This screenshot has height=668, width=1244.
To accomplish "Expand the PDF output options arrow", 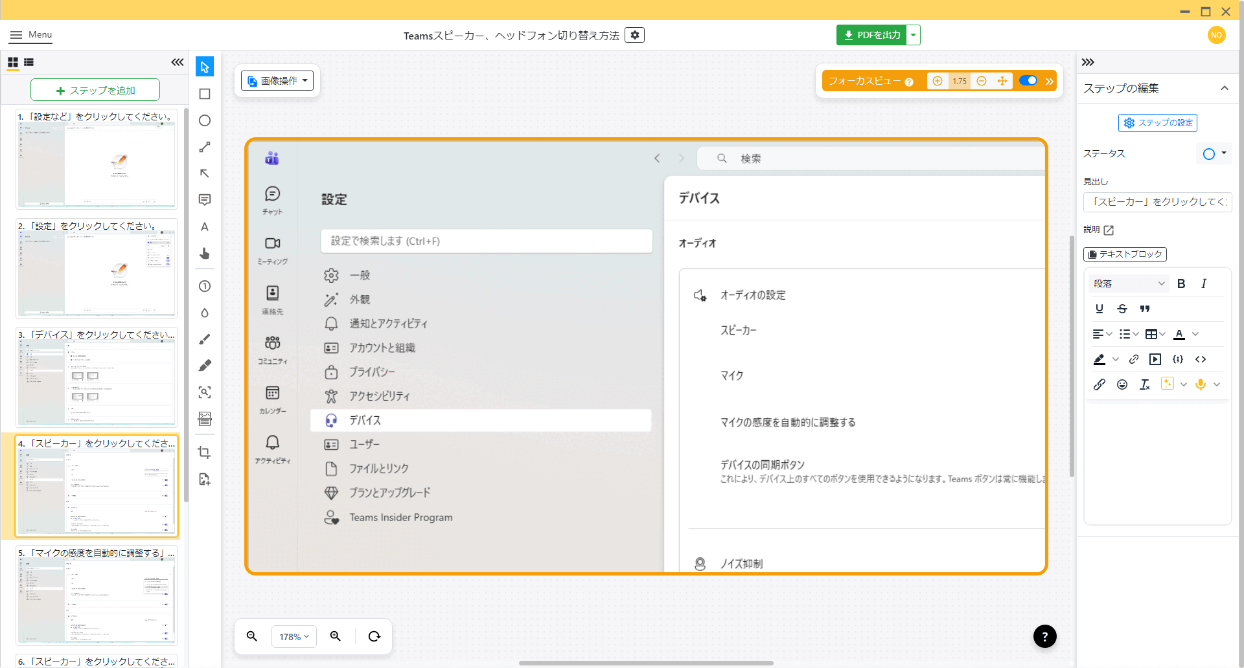I will tap(914, 35).
